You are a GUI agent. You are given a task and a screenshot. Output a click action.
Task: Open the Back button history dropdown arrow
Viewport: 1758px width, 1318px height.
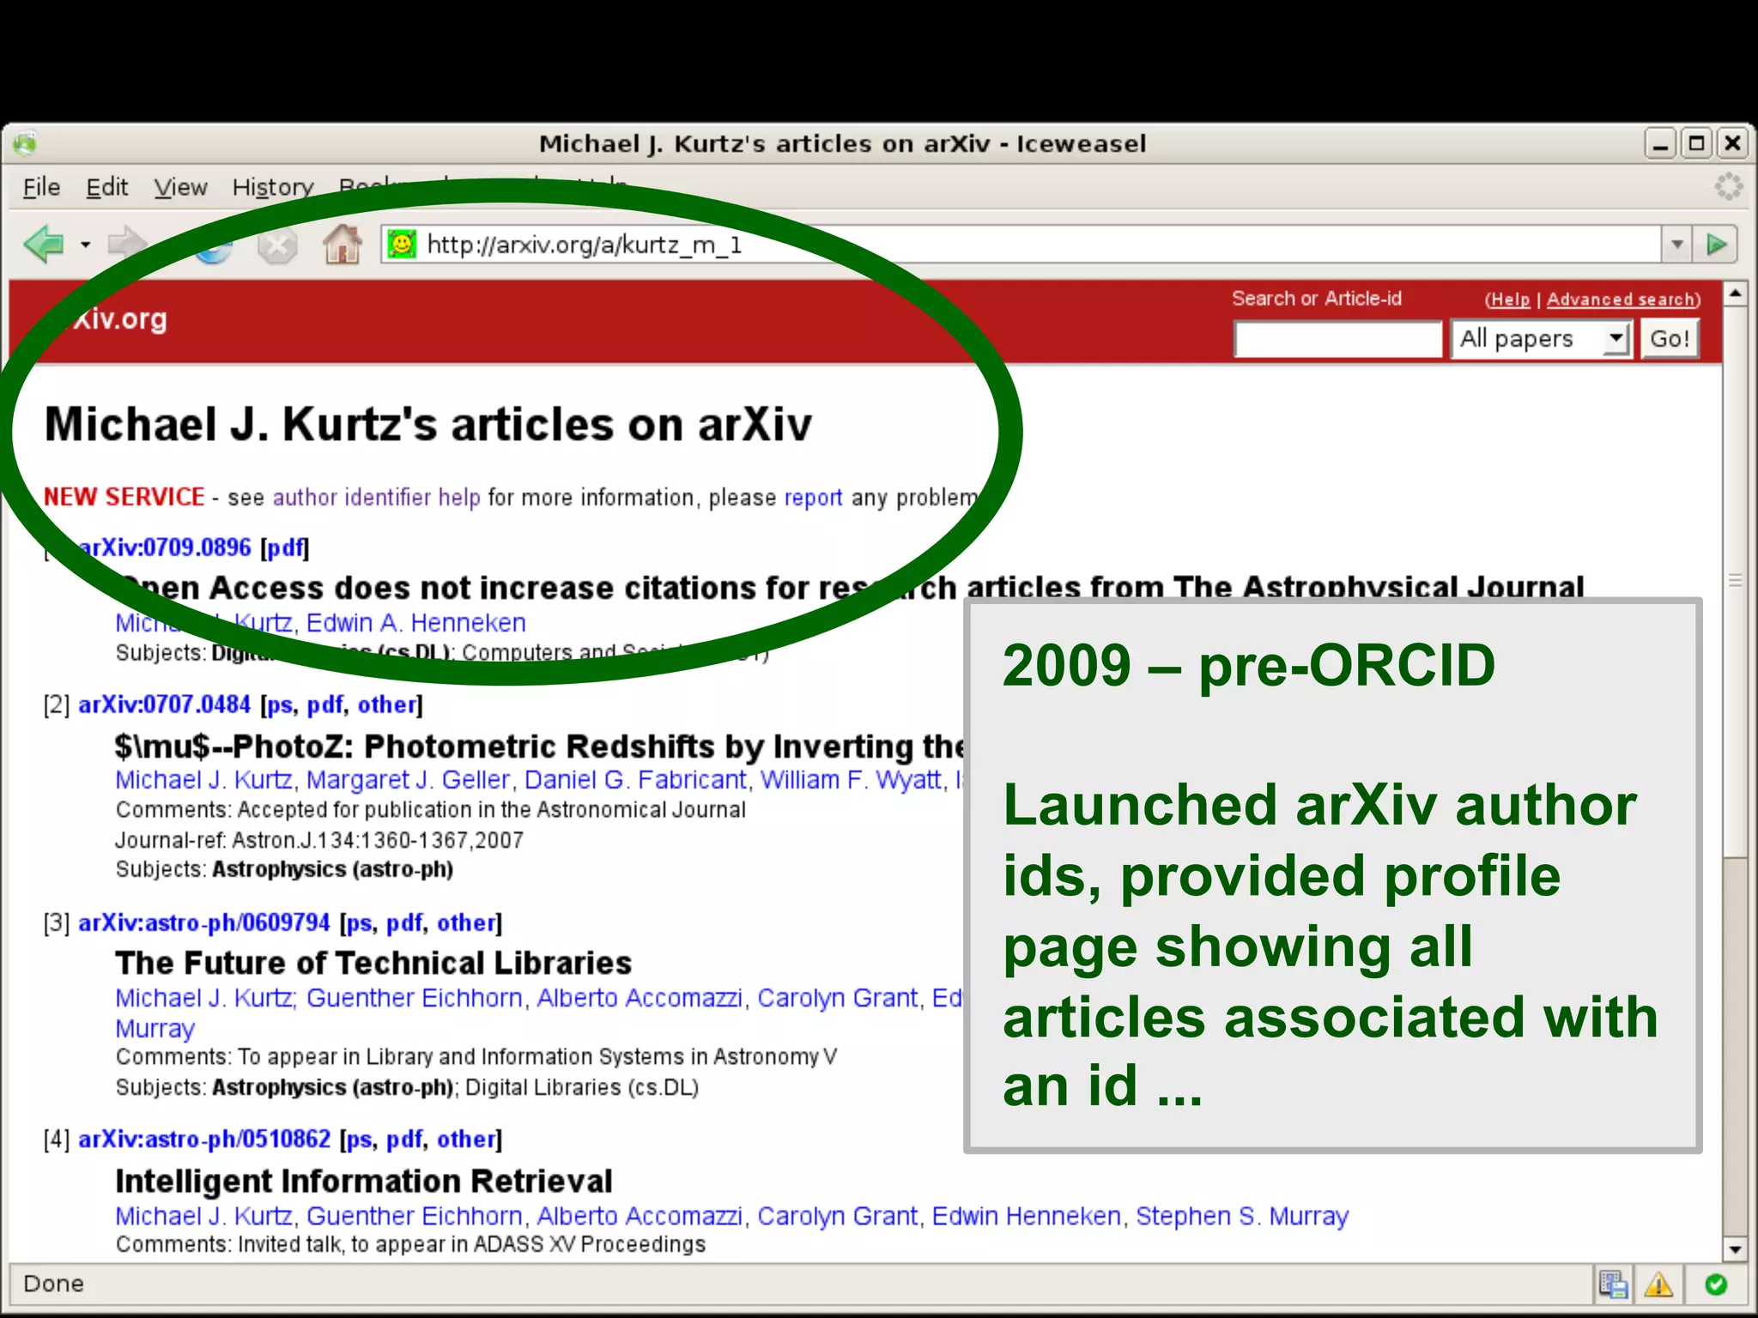[x=85, y=245]
